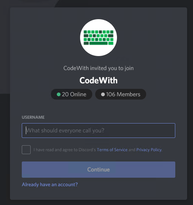Image resolution: width=193 pixels, height=205 pixels.
Task: Click the CodeWith server name heading
Action: tap(99, 80)
